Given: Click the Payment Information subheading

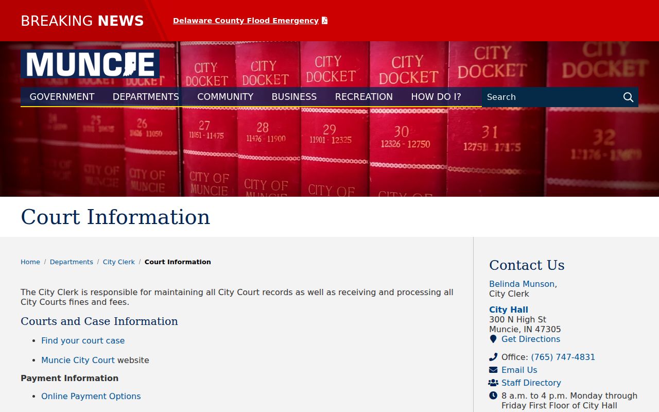Looking at the screenshot, I should 70,378.
